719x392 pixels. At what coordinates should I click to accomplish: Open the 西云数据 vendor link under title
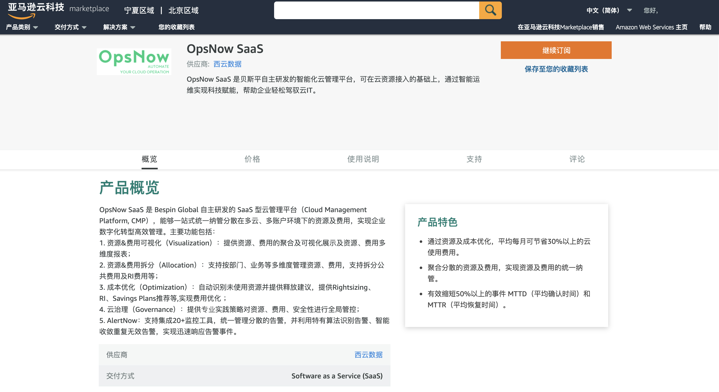[227, 64]
